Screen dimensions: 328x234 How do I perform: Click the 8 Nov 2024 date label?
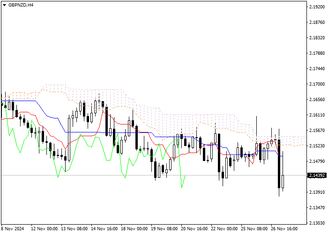click(13, 229)
